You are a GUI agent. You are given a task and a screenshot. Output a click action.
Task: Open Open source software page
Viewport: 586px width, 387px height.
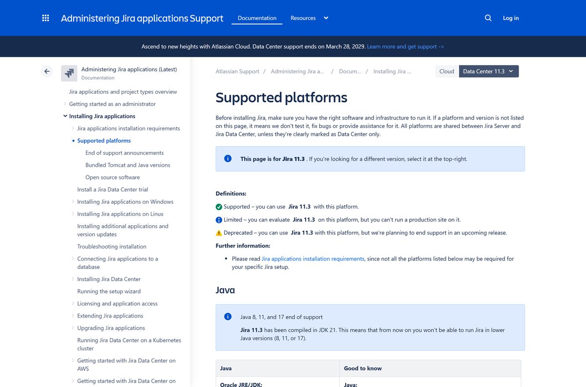(x=113, y=177)
